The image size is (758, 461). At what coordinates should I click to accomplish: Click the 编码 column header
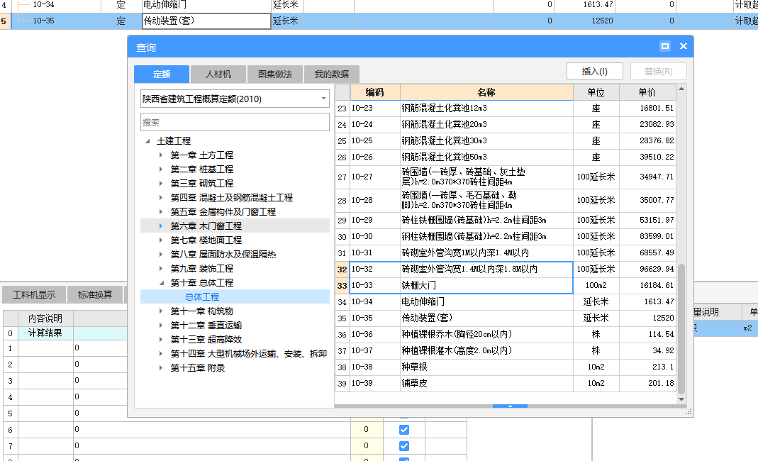click(374, 92)
